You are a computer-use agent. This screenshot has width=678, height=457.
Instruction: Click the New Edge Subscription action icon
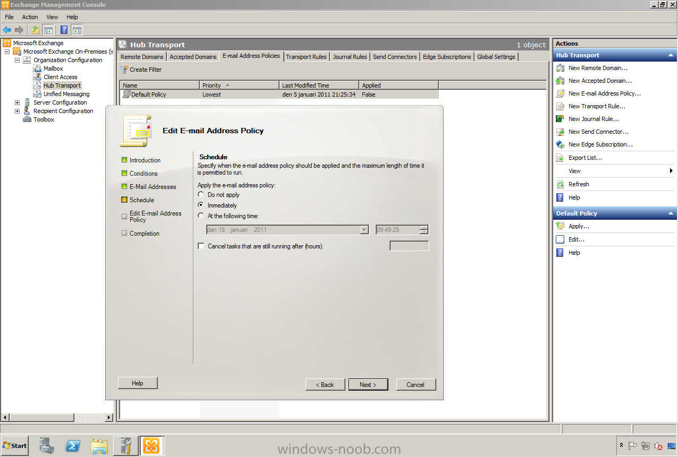click(x=560, y=144)
